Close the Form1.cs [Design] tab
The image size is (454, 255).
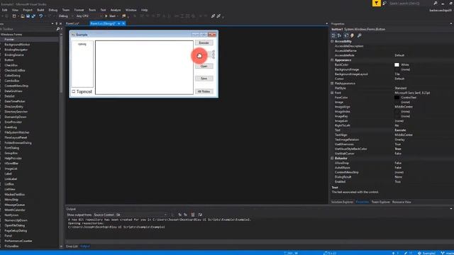pyautogui.click(x=123, y=23)
